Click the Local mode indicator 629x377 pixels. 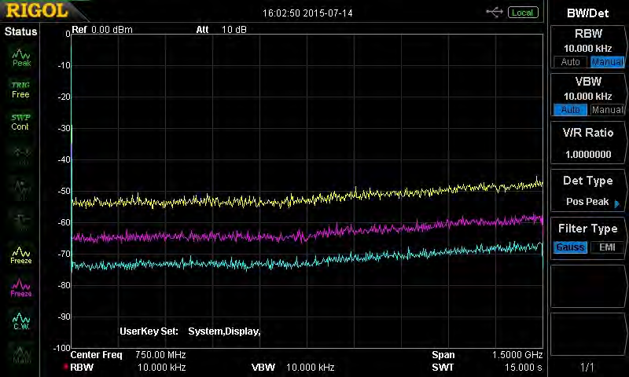[523, 13]
